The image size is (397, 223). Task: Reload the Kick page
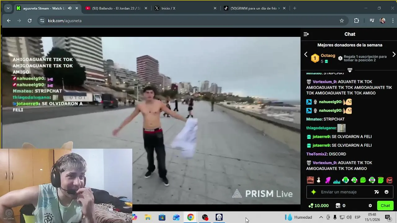click(29, 21)
